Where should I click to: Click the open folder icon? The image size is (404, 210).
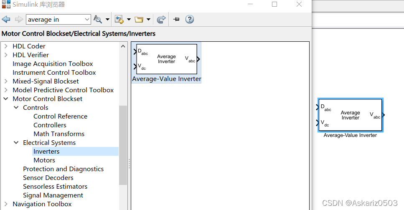139,20
